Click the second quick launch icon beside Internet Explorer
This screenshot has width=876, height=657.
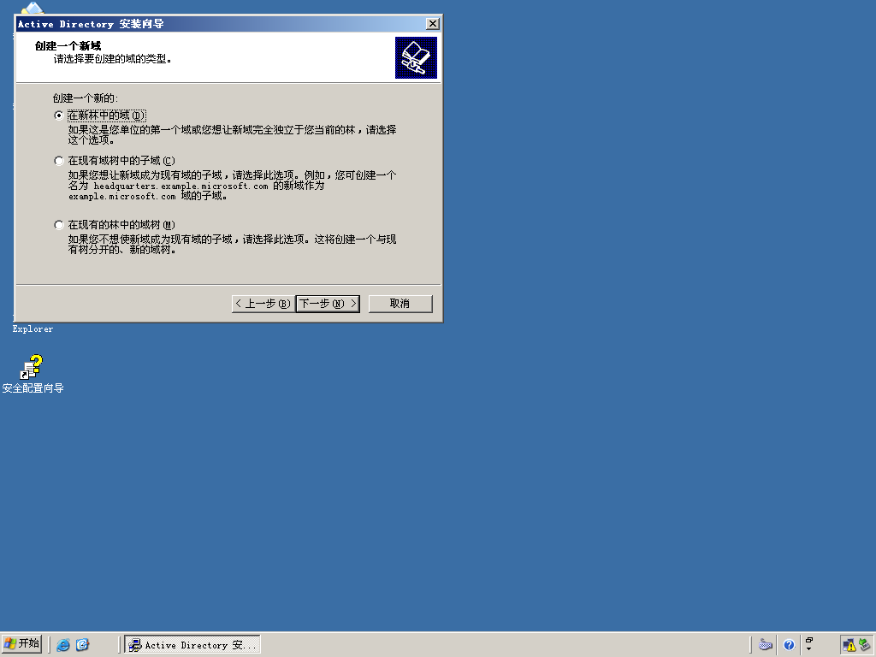click(x=83, y=645)
